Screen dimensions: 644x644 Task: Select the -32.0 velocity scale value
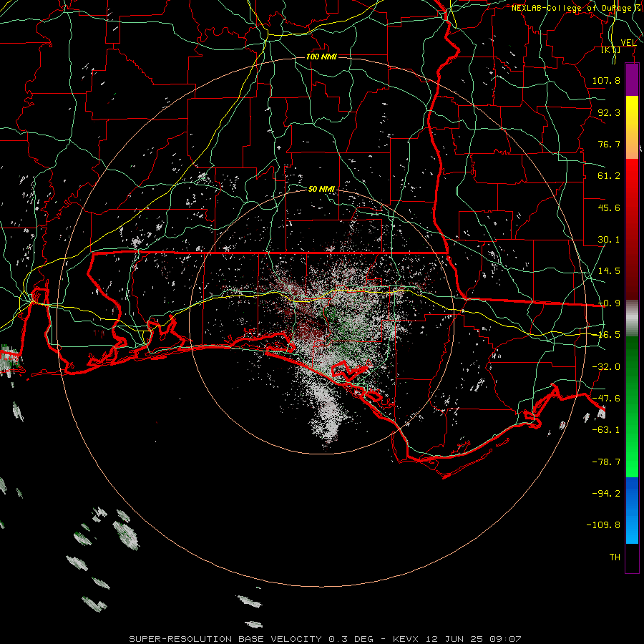(606, 367)
